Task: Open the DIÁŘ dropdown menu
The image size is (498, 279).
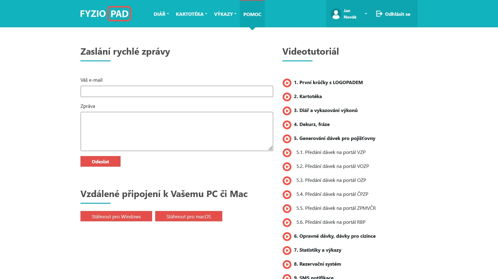Action: (x=161, y=14)
